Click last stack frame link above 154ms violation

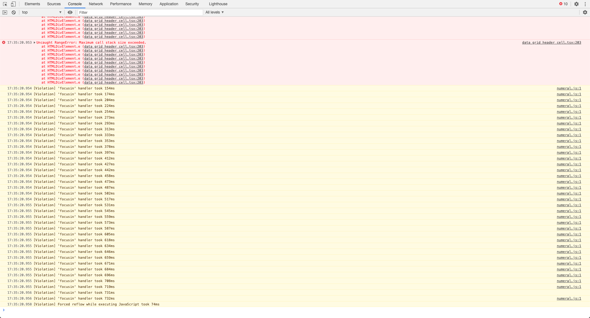114,82
